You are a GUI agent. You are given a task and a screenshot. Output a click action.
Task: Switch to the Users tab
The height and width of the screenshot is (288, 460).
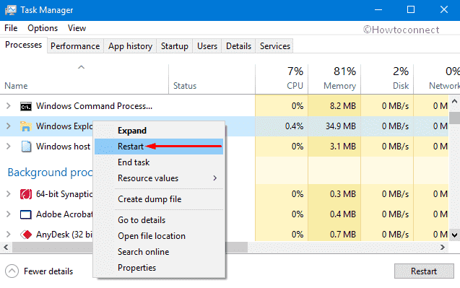(207, 46)
